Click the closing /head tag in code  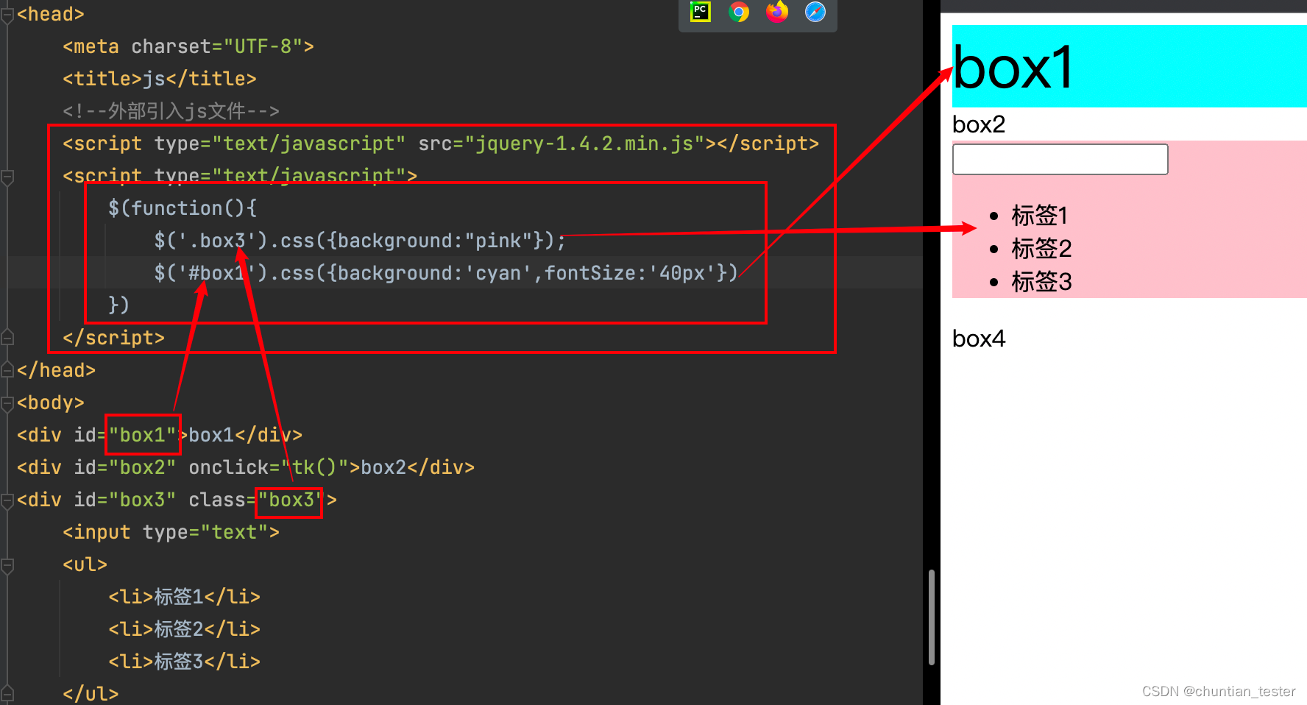[57, 370]
